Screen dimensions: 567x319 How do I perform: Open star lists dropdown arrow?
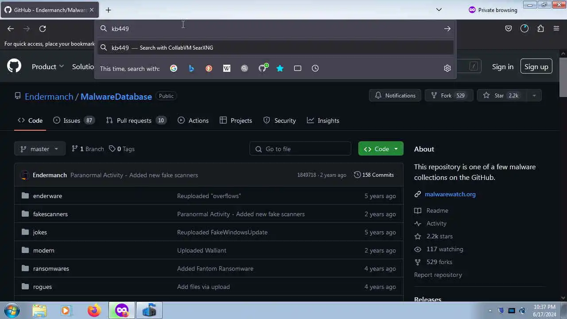coord(534,96)
